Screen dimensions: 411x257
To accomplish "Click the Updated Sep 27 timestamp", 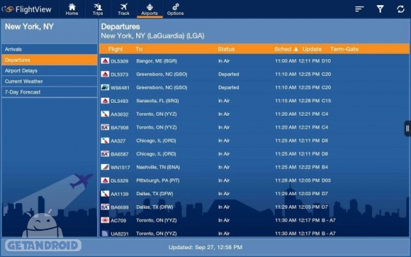I will click(x=205, y=247).
